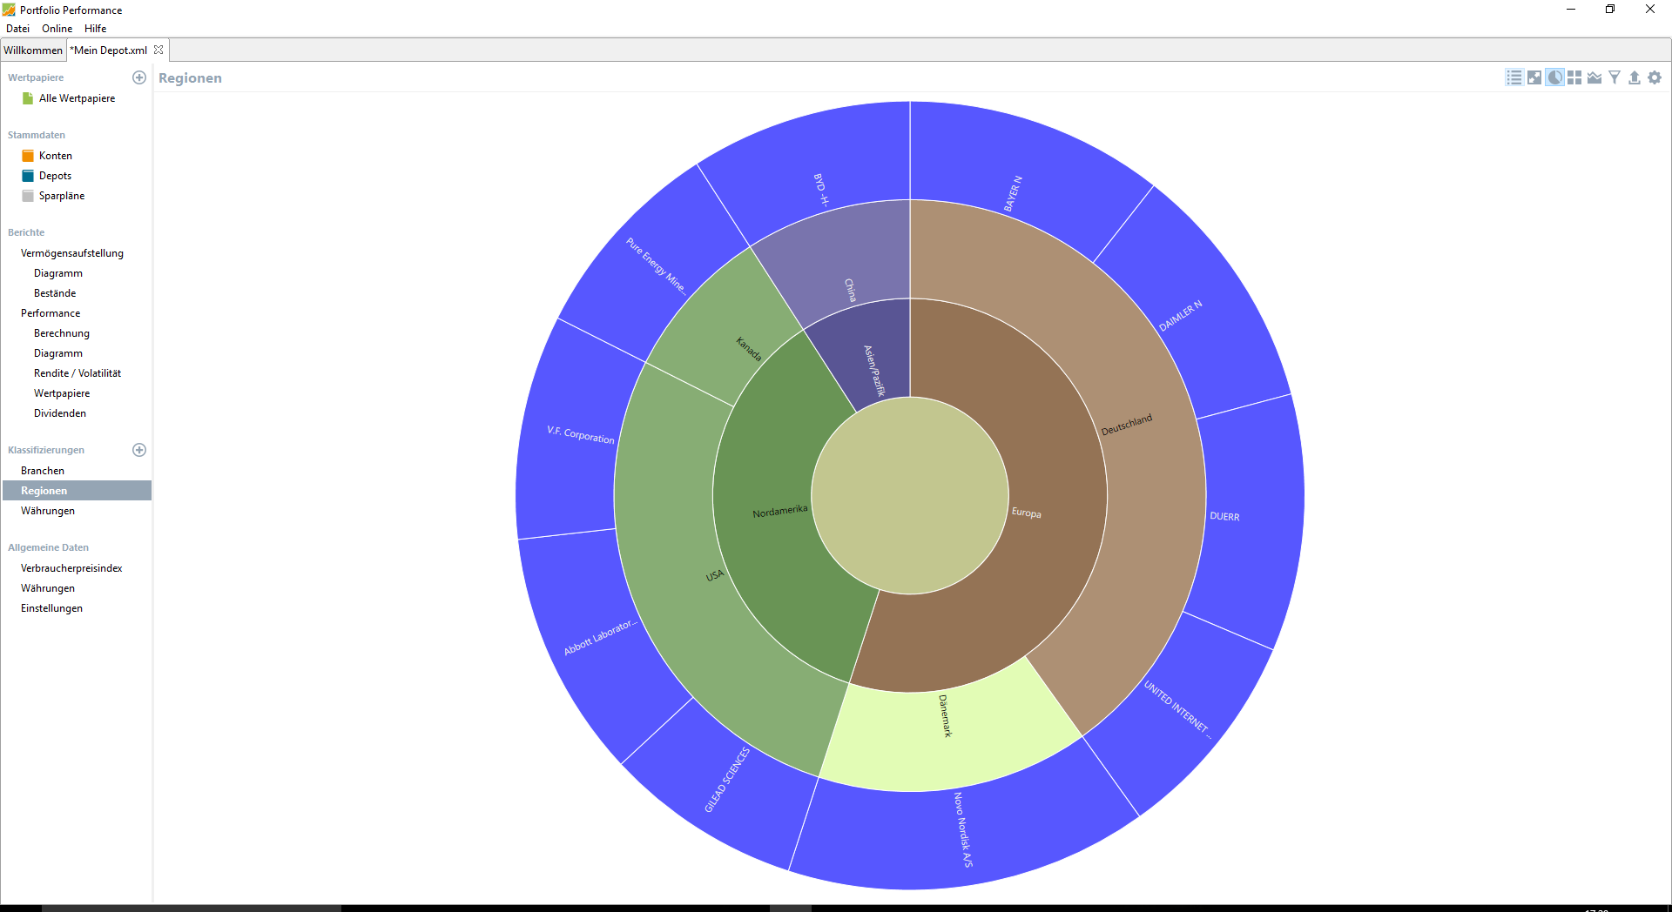This screenshot has width=1672, height=912.
Task: Select the Mein Depot.xml tab
Action: pyautogui.click(x=110, y=50)
